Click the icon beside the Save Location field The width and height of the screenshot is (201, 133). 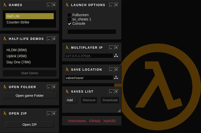(116, 77)
